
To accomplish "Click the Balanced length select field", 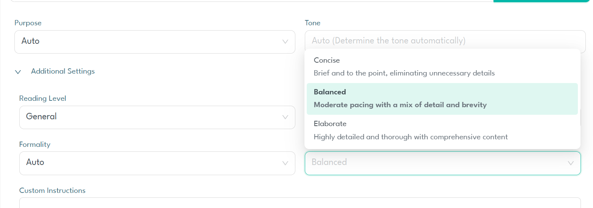I will 435,163.
